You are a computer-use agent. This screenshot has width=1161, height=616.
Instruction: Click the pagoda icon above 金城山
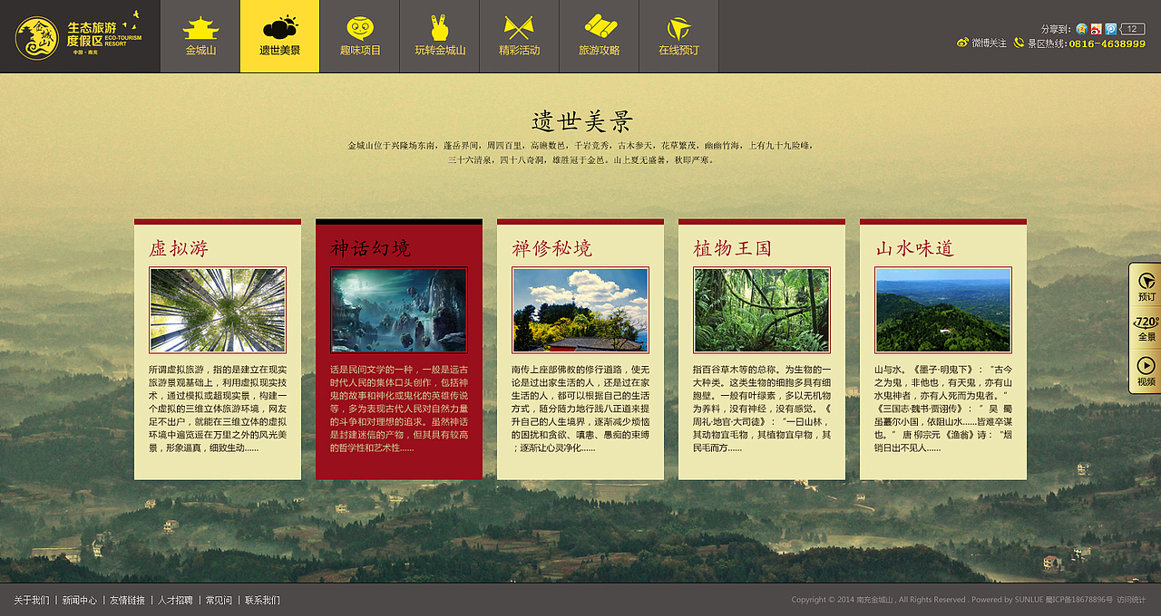pos(200,25)
